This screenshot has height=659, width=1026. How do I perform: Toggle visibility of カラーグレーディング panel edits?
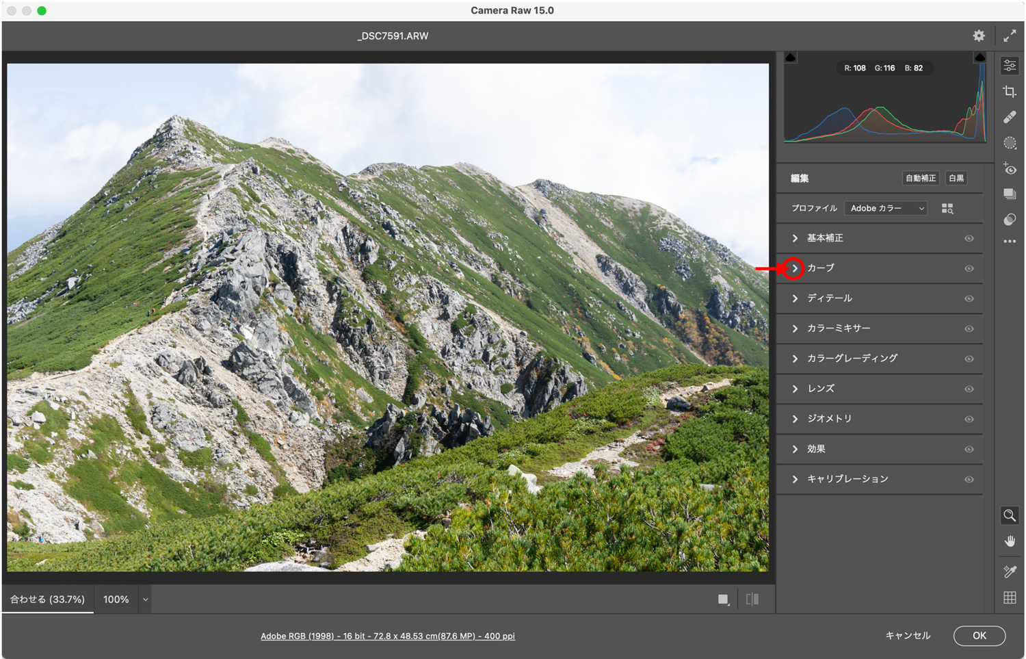point(969,359)
